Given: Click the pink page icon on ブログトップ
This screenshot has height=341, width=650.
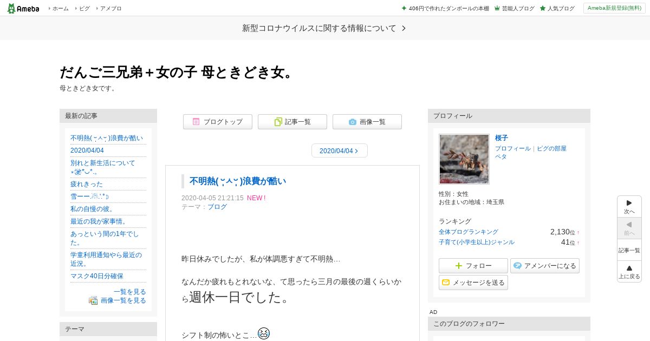Looking at the screenshot, I should tap(196, 122).
